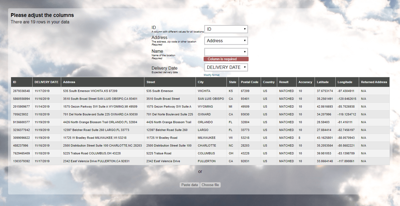Open the ID column dropdown

pos(226,29)
